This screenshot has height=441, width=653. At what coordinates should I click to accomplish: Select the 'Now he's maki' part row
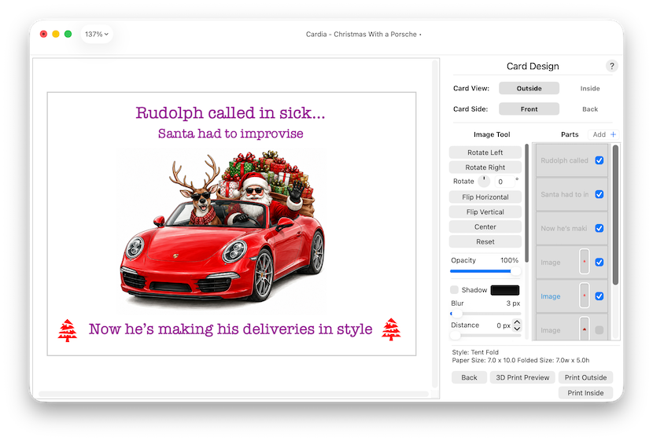[571, 228]
